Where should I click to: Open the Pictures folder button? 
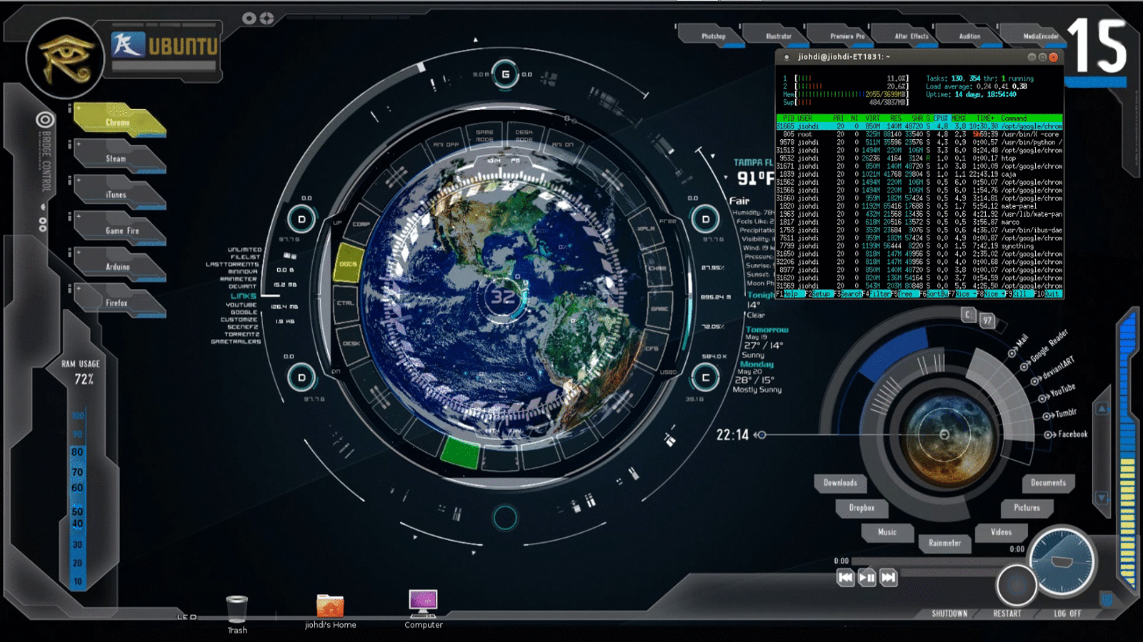tap(1027, 508)
